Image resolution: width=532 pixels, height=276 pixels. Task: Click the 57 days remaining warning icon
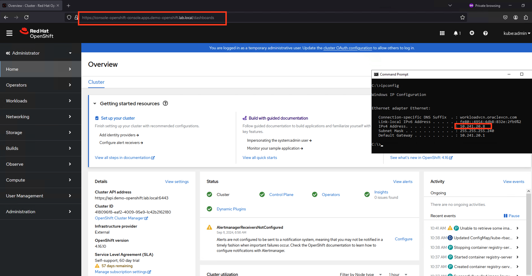pos(97,266)
